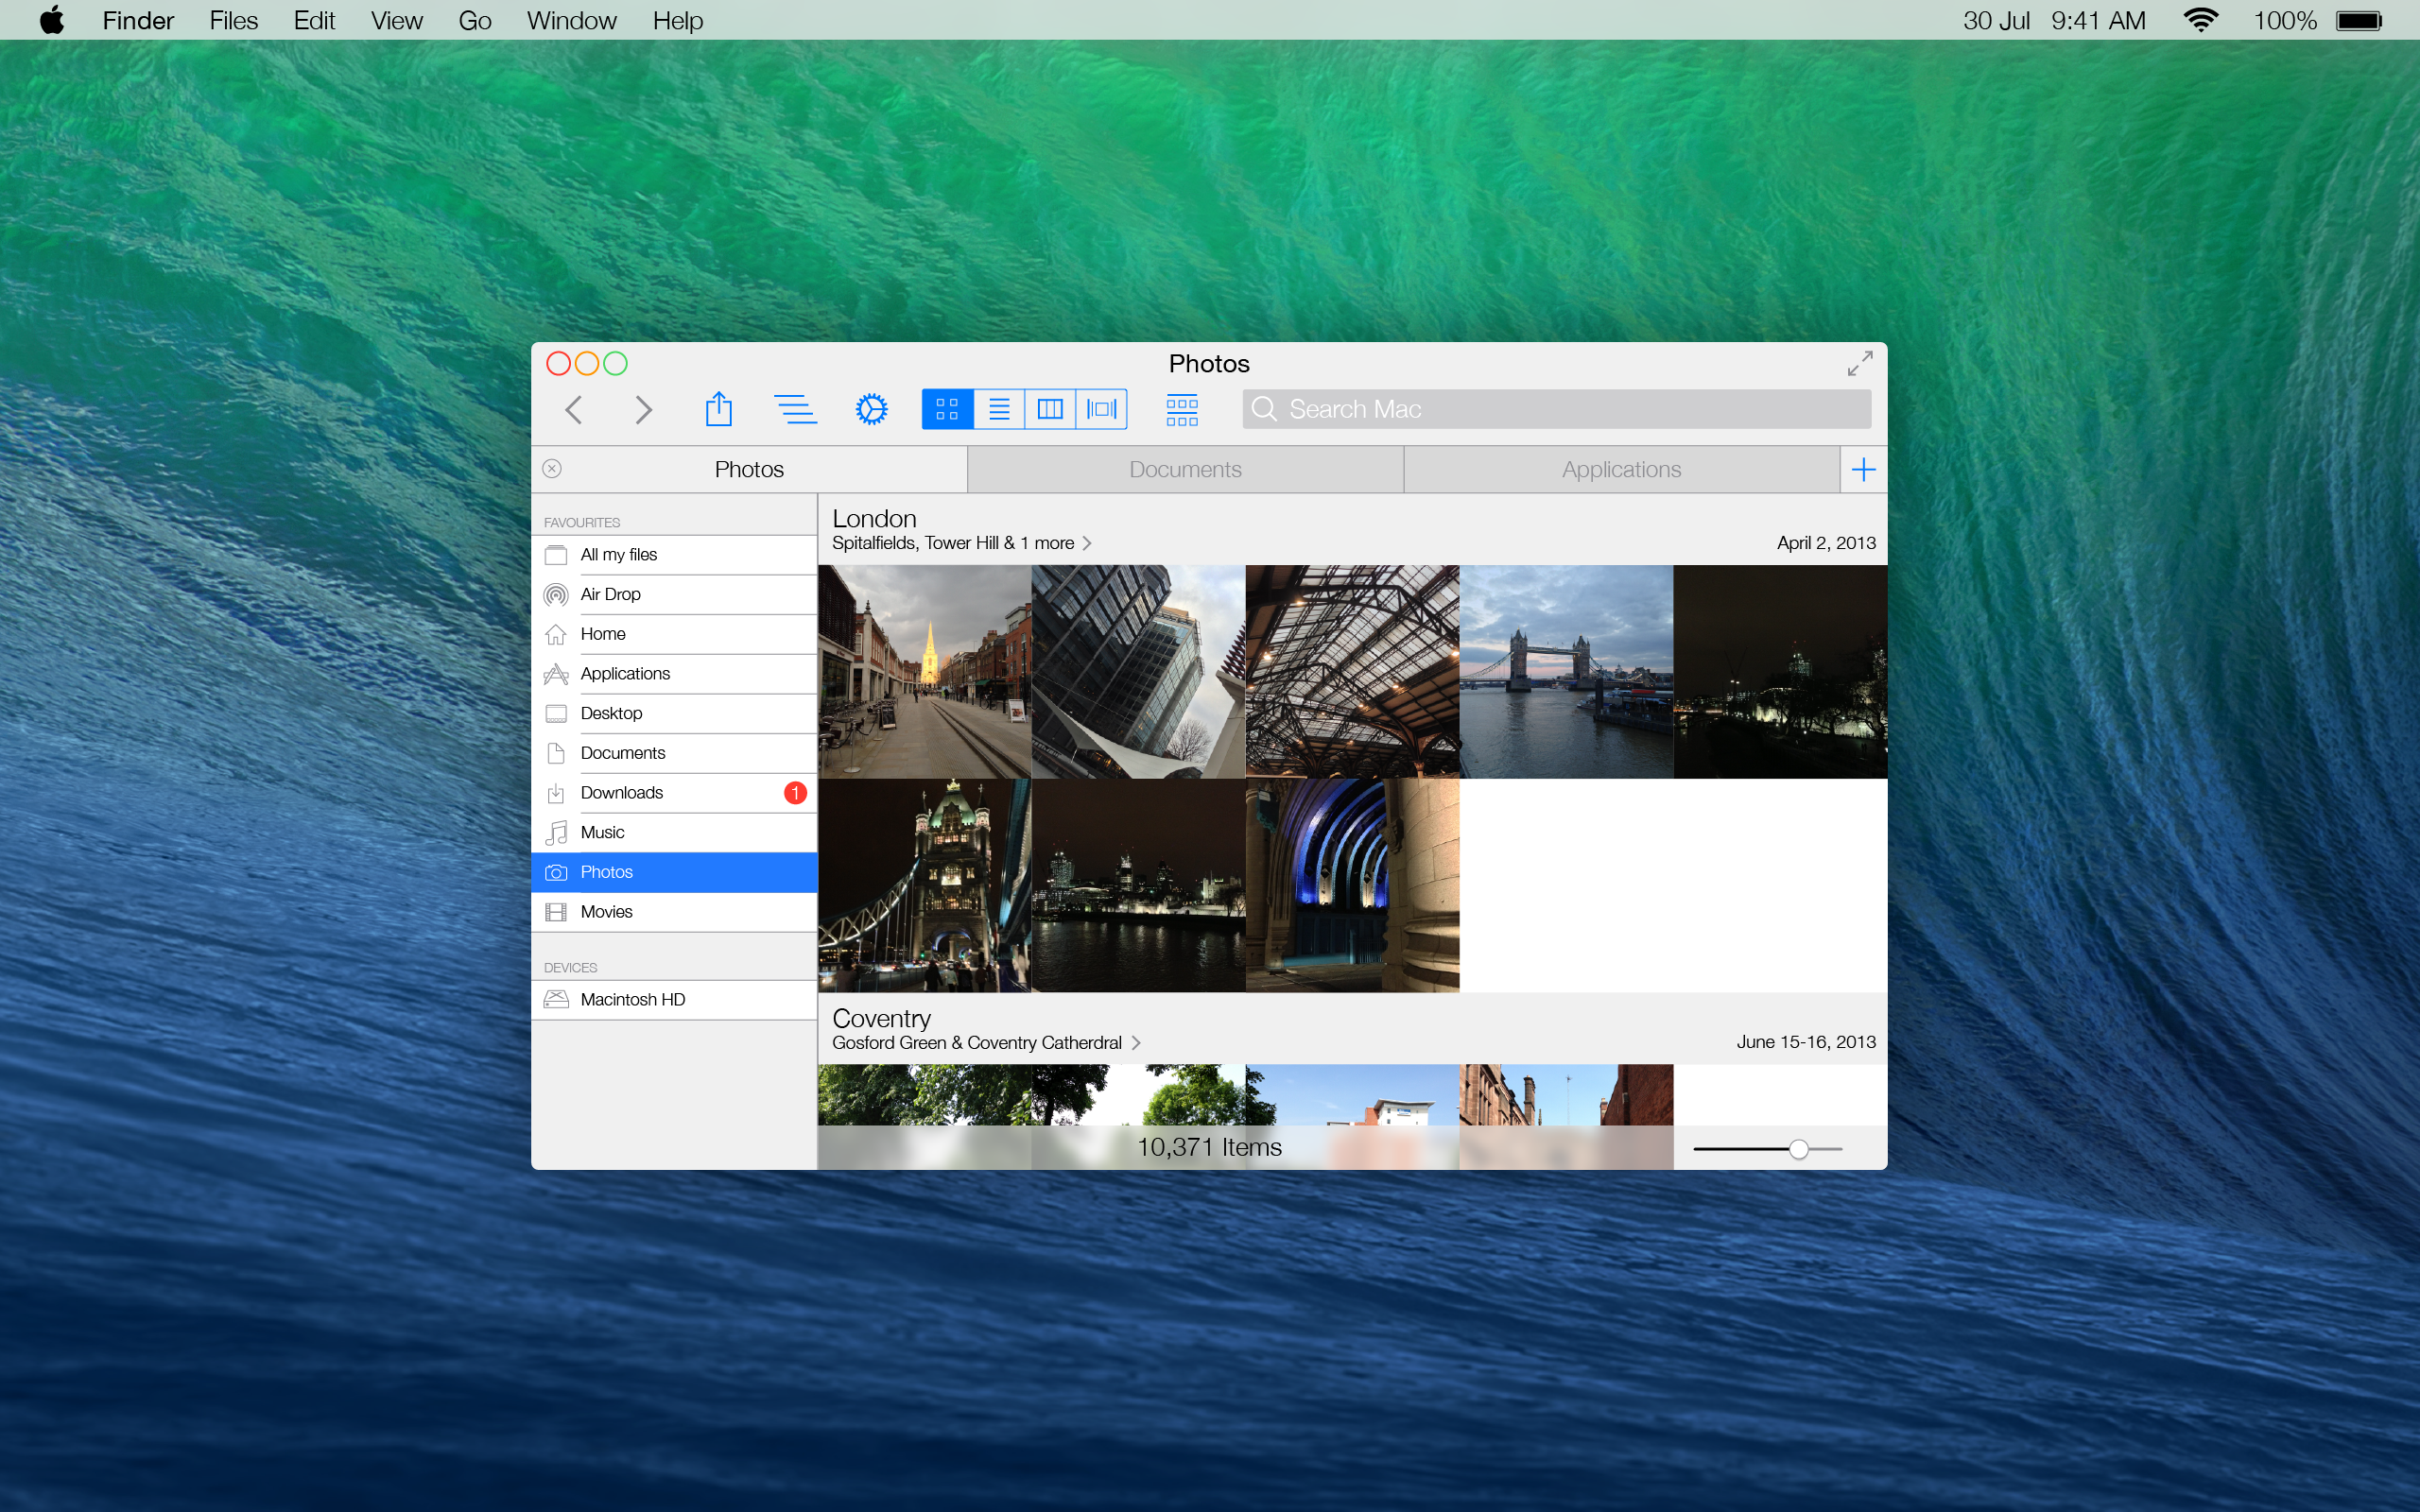
Task: Click the Wi-Fi icon in menu bar
Action: click(x=2200, y=21)
